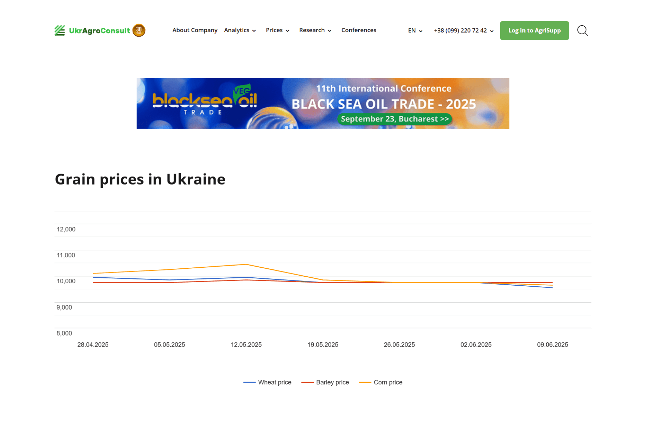Click the 26.05.2025 axis date label
The width and height of the screenshot is (645, 431).
click(399, 345)
